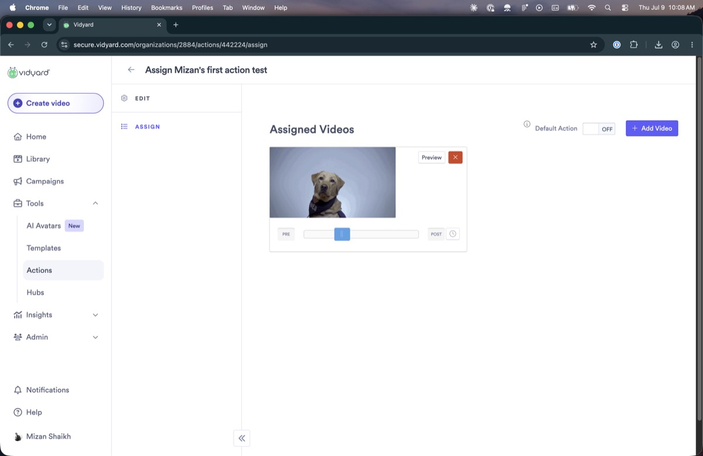Click the Campaigns megaphone icon
This screenshot has height=456, width=703.
[18, 181]
